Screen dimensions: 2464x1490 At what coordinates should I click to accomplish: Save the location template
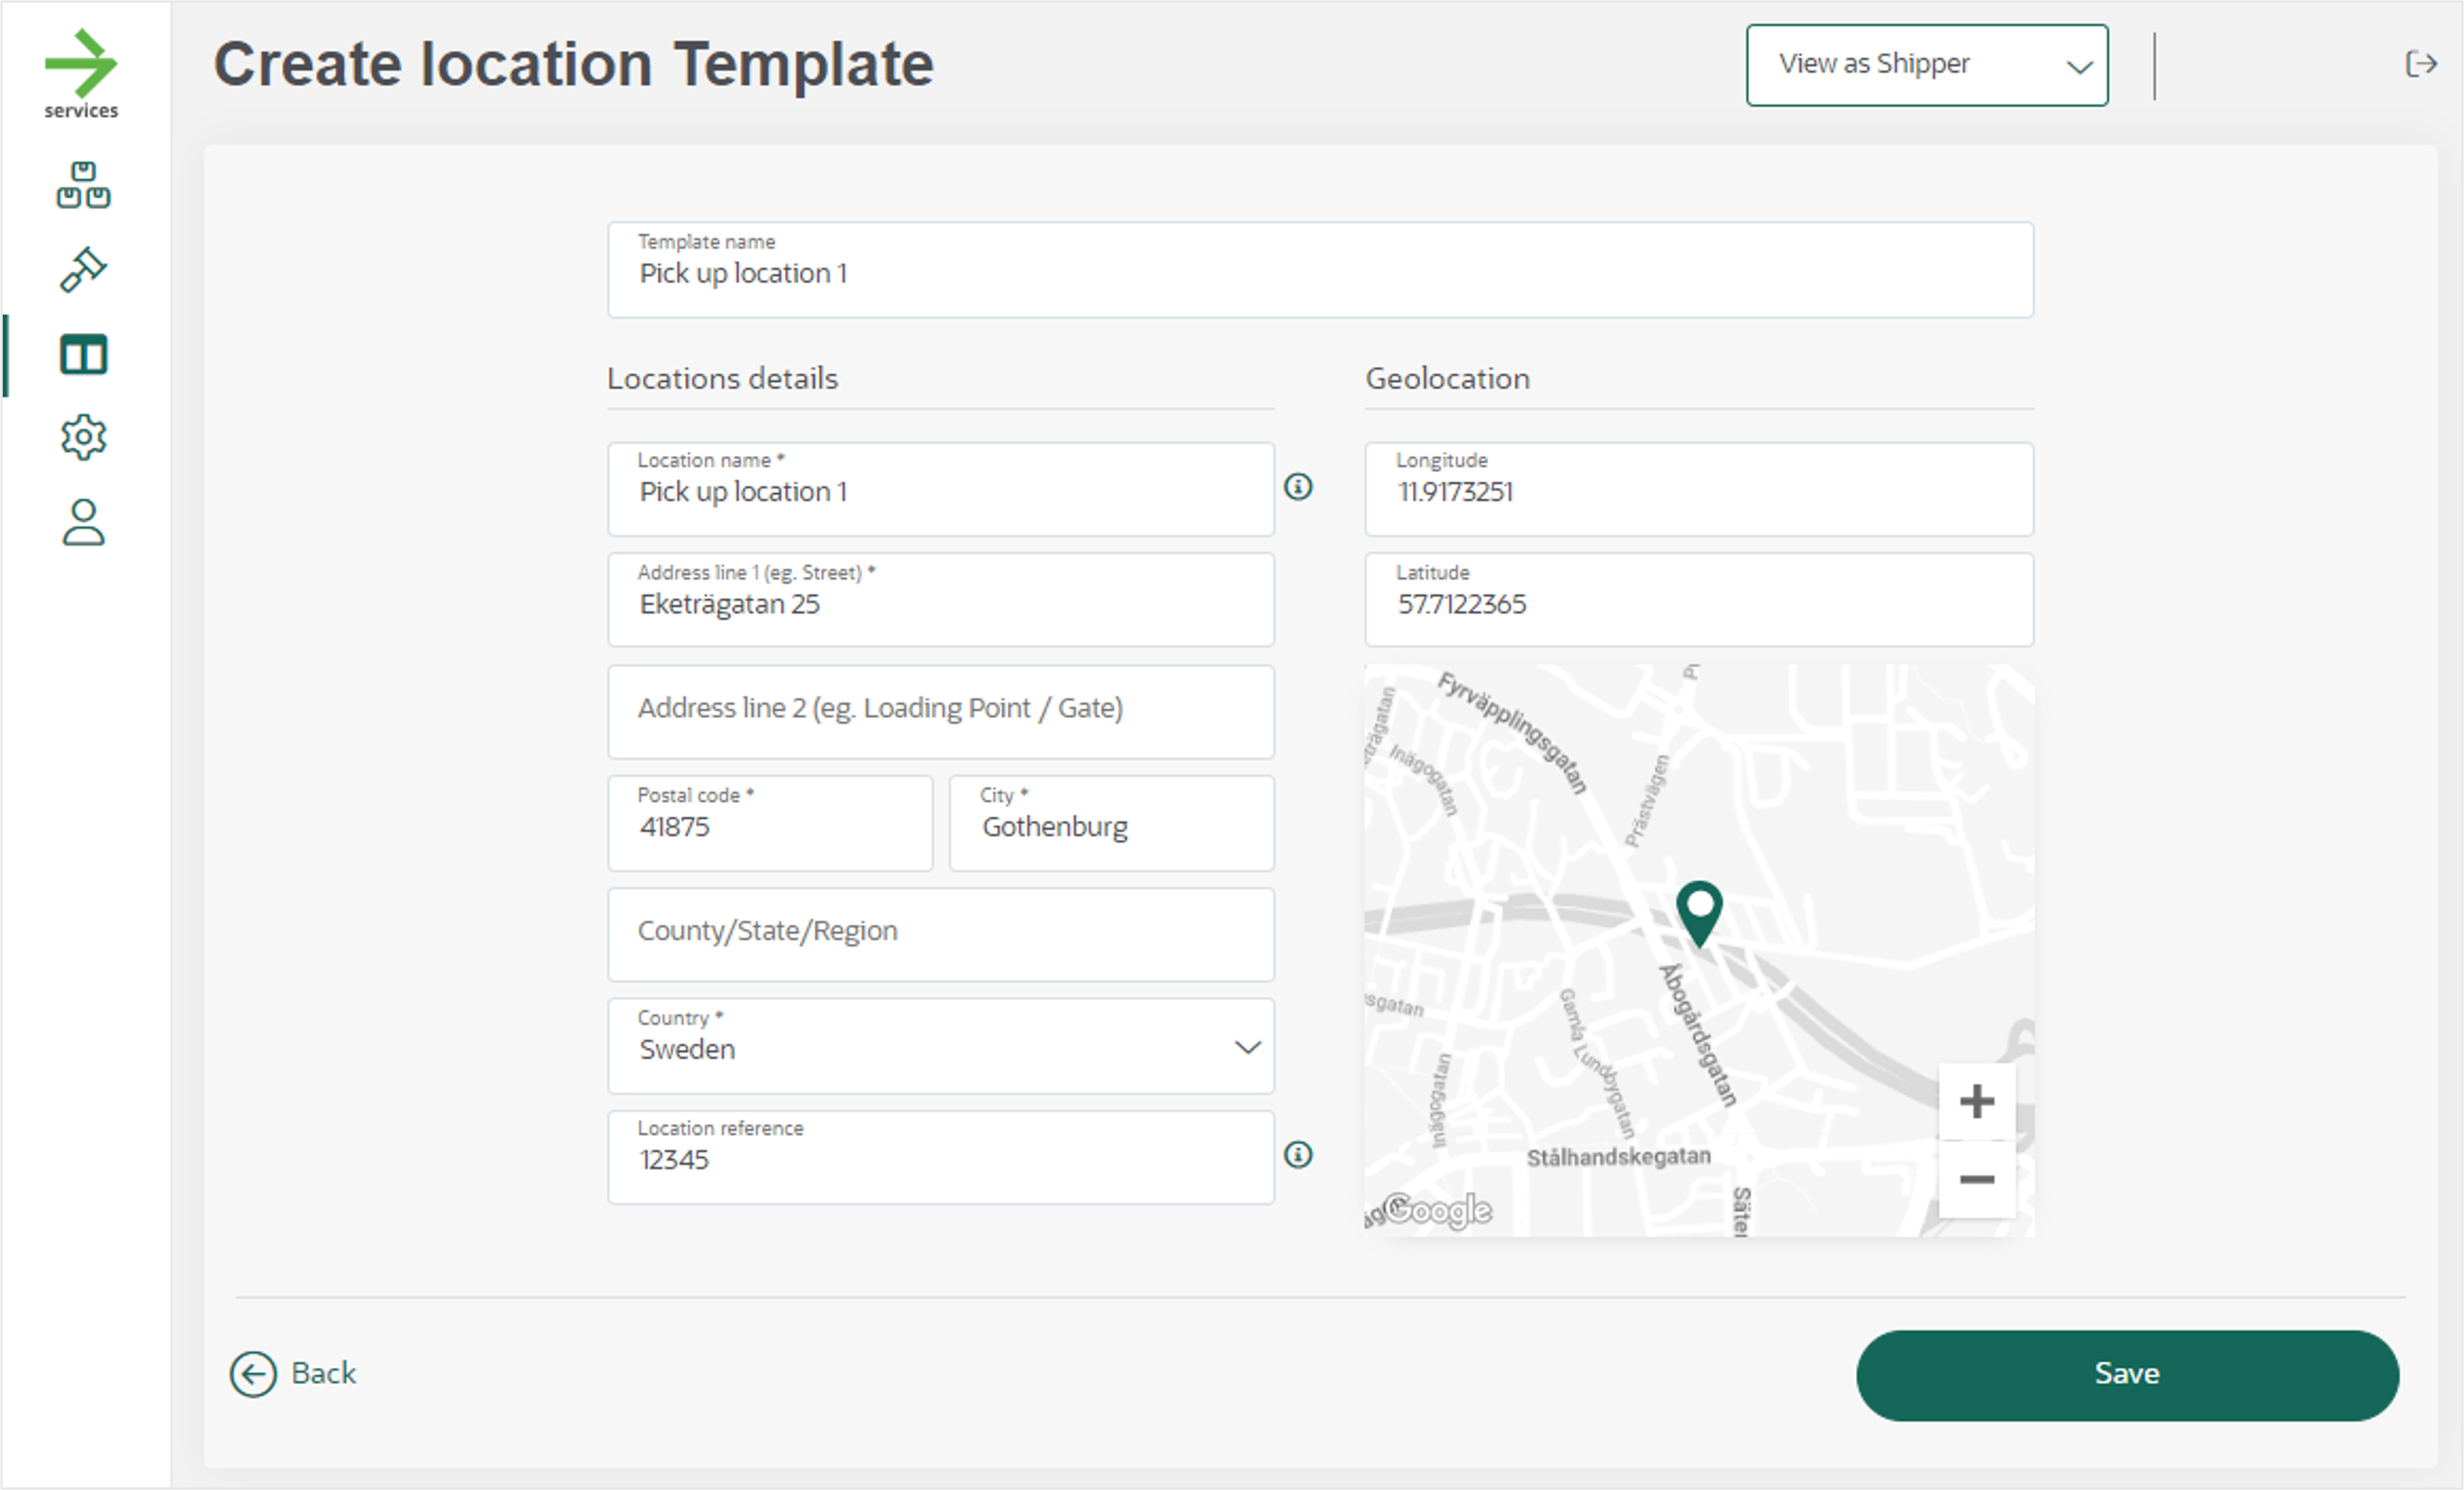pos(2127,1374)
